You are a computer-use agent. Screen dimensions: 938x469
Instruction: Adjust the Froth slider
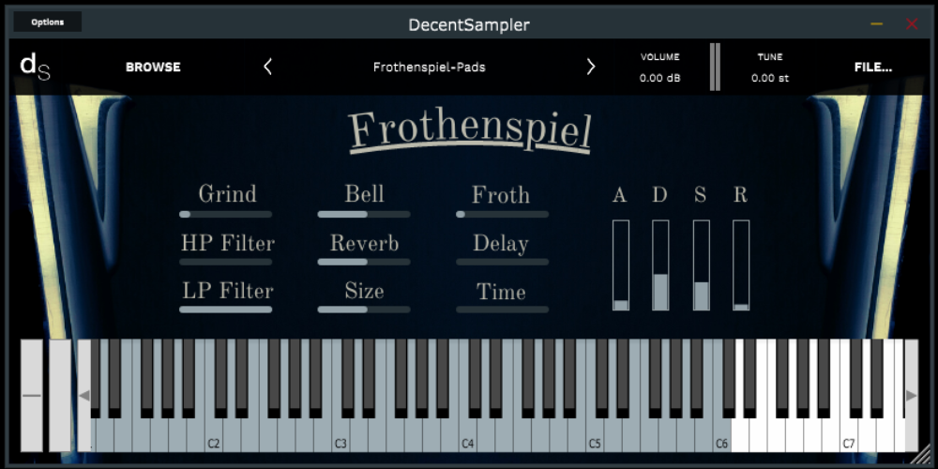point(502,214)
